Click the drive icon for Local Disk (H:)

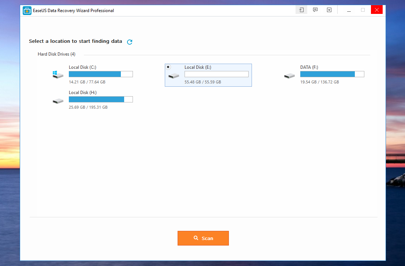coord(58,101)
